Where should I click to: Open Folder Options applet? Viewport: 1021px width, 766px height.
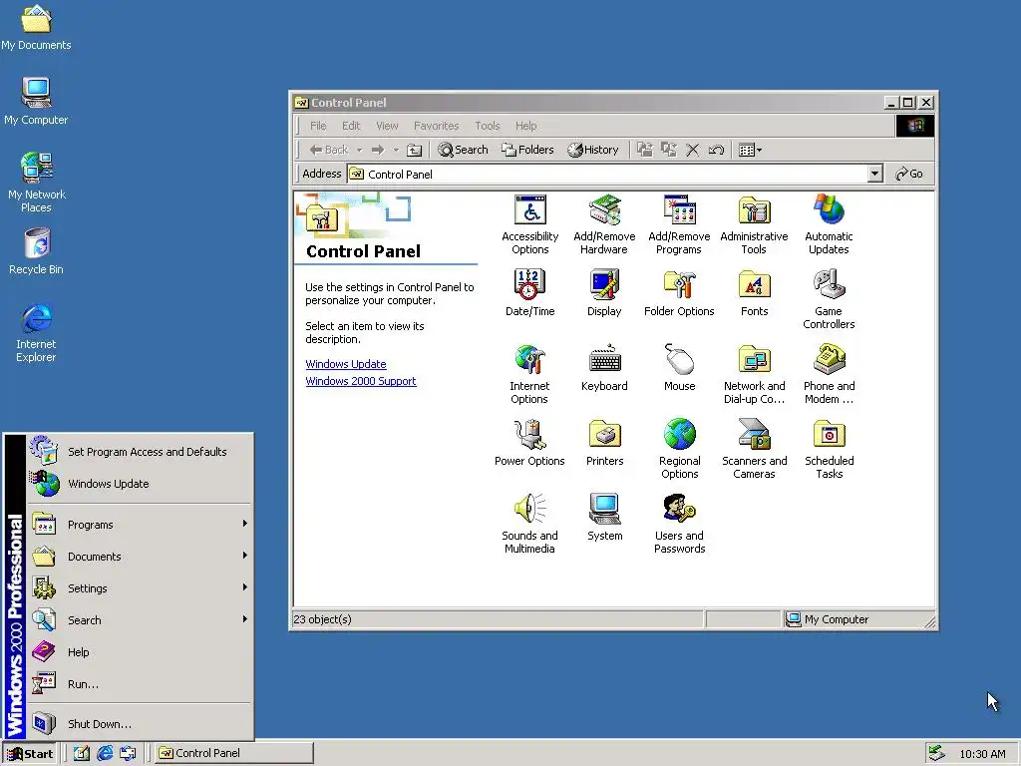[679, 293]
